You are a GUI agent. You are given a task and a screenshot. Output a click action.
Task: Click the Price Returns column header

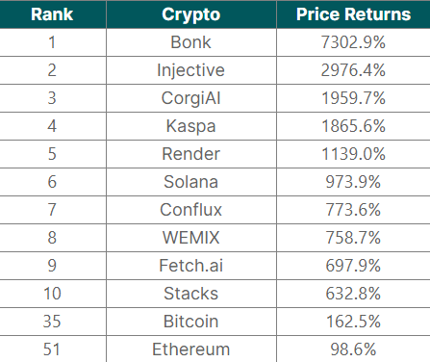pos(353,14)
